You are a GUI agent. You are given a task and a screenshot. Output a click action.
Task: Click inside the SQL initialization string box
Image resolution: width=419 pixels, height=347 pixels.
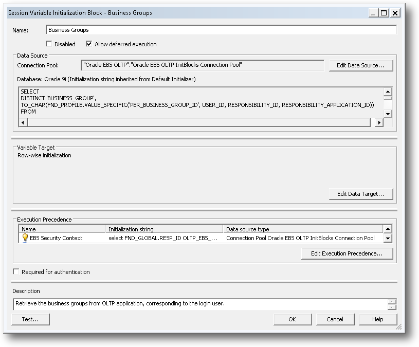click(201, 102)
